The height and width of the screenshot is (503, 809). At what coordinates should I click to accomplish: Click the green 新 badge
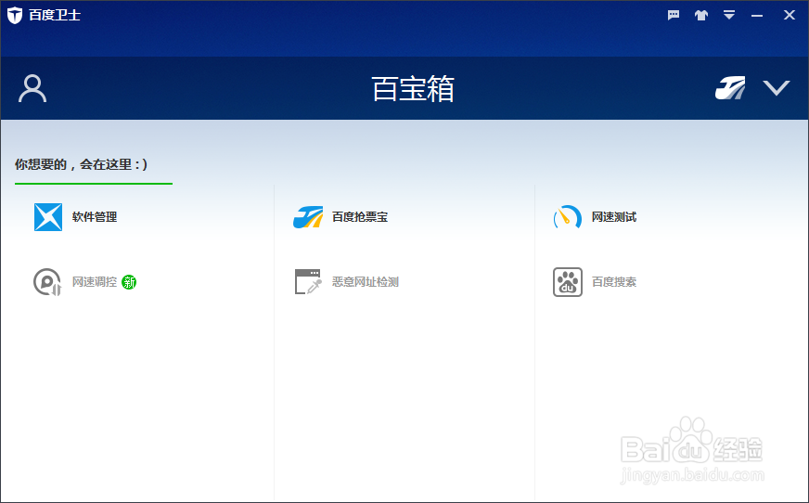pos(129,282)
